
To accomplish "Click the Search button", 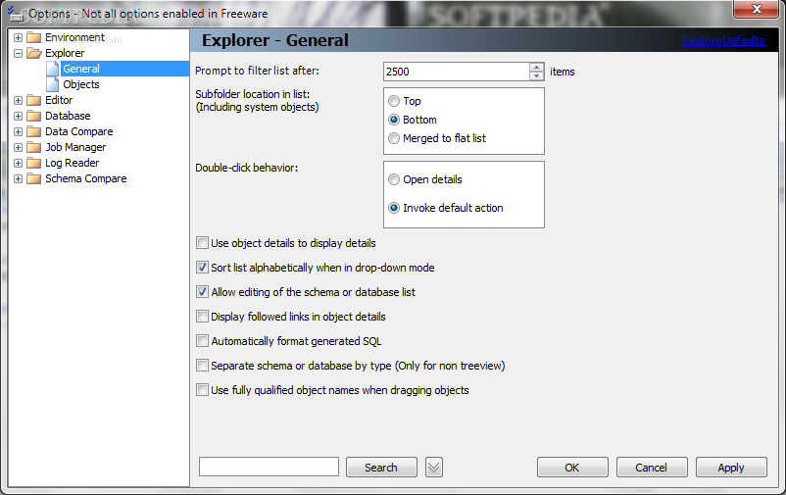I will pos(381,468).
